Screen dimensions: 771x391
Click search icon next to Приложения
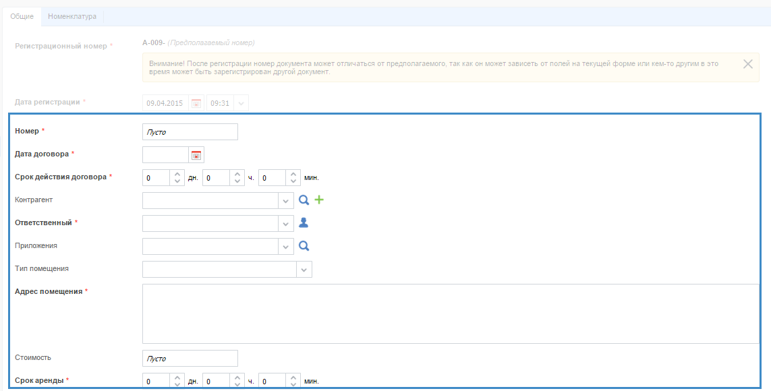[304, 246]
